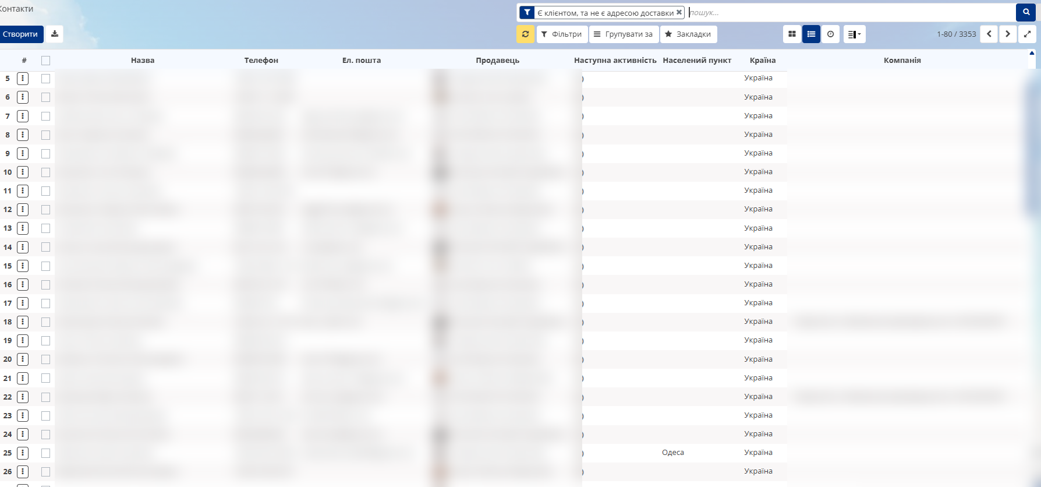The height and width of the screenshot is (487, 1041).
Task: Tick the select-all checkbox in header
Action: (x=46, y=61)
